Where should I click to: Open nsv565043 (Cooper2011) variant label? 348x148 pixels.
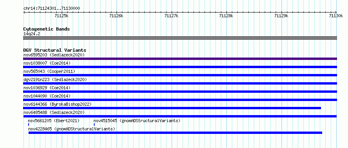[x=49, y=71]
